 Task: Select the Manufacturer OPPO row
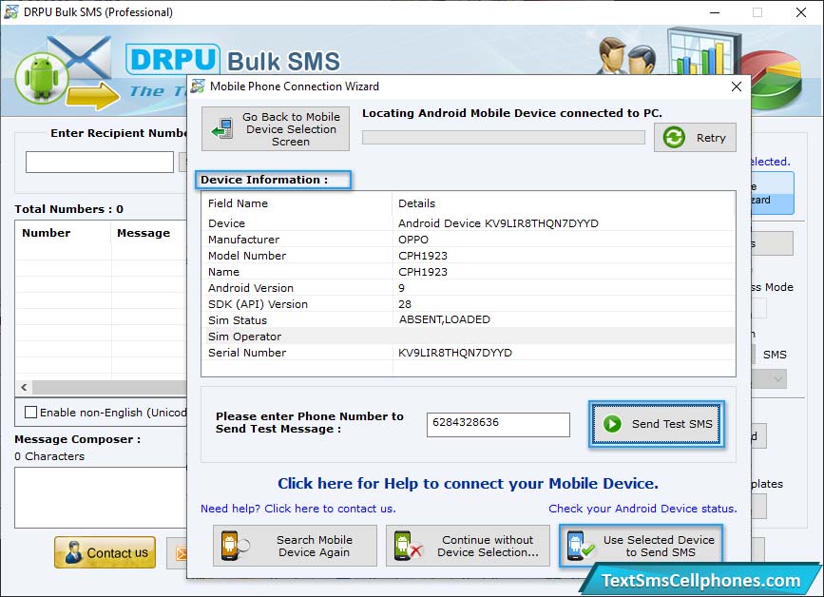(x=468, y=240)
